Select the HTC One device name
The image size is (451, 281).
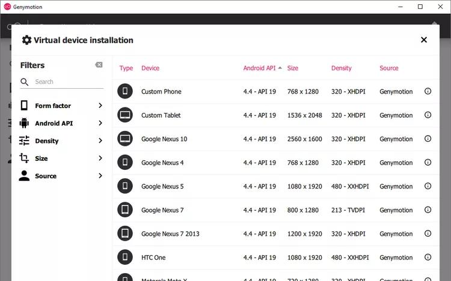tap(153, 258)
